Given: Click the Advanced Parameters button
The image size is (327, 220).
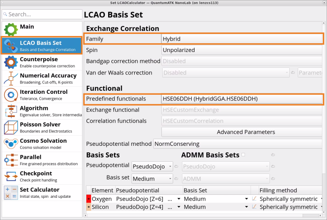Looking at the screenshot, I should click(x=246, y=132).
